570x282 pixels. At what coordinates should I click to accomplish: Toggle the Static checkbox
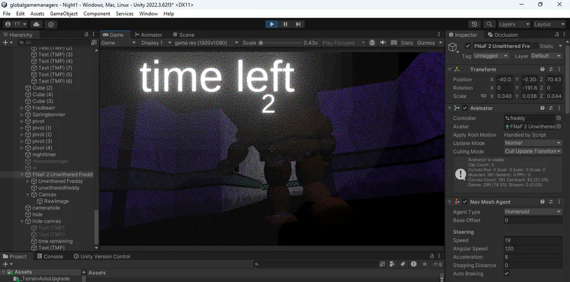[x=535, y=46]
